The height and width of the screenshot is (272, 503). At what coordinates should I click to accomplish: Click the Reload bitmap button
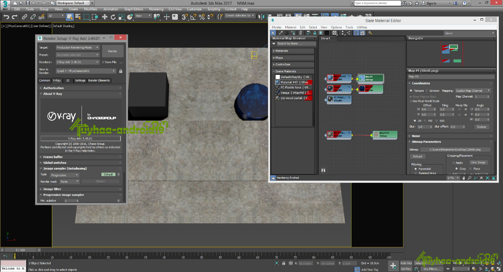(x=417, y=156)
